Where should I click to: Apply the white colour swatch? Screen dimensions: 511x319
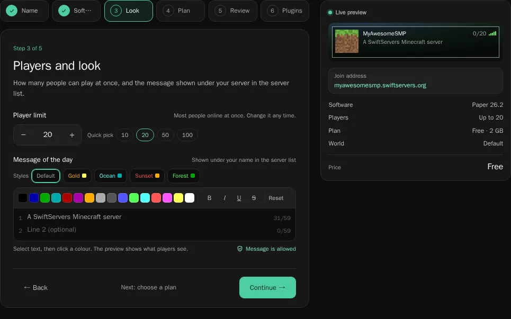point(190,198)
